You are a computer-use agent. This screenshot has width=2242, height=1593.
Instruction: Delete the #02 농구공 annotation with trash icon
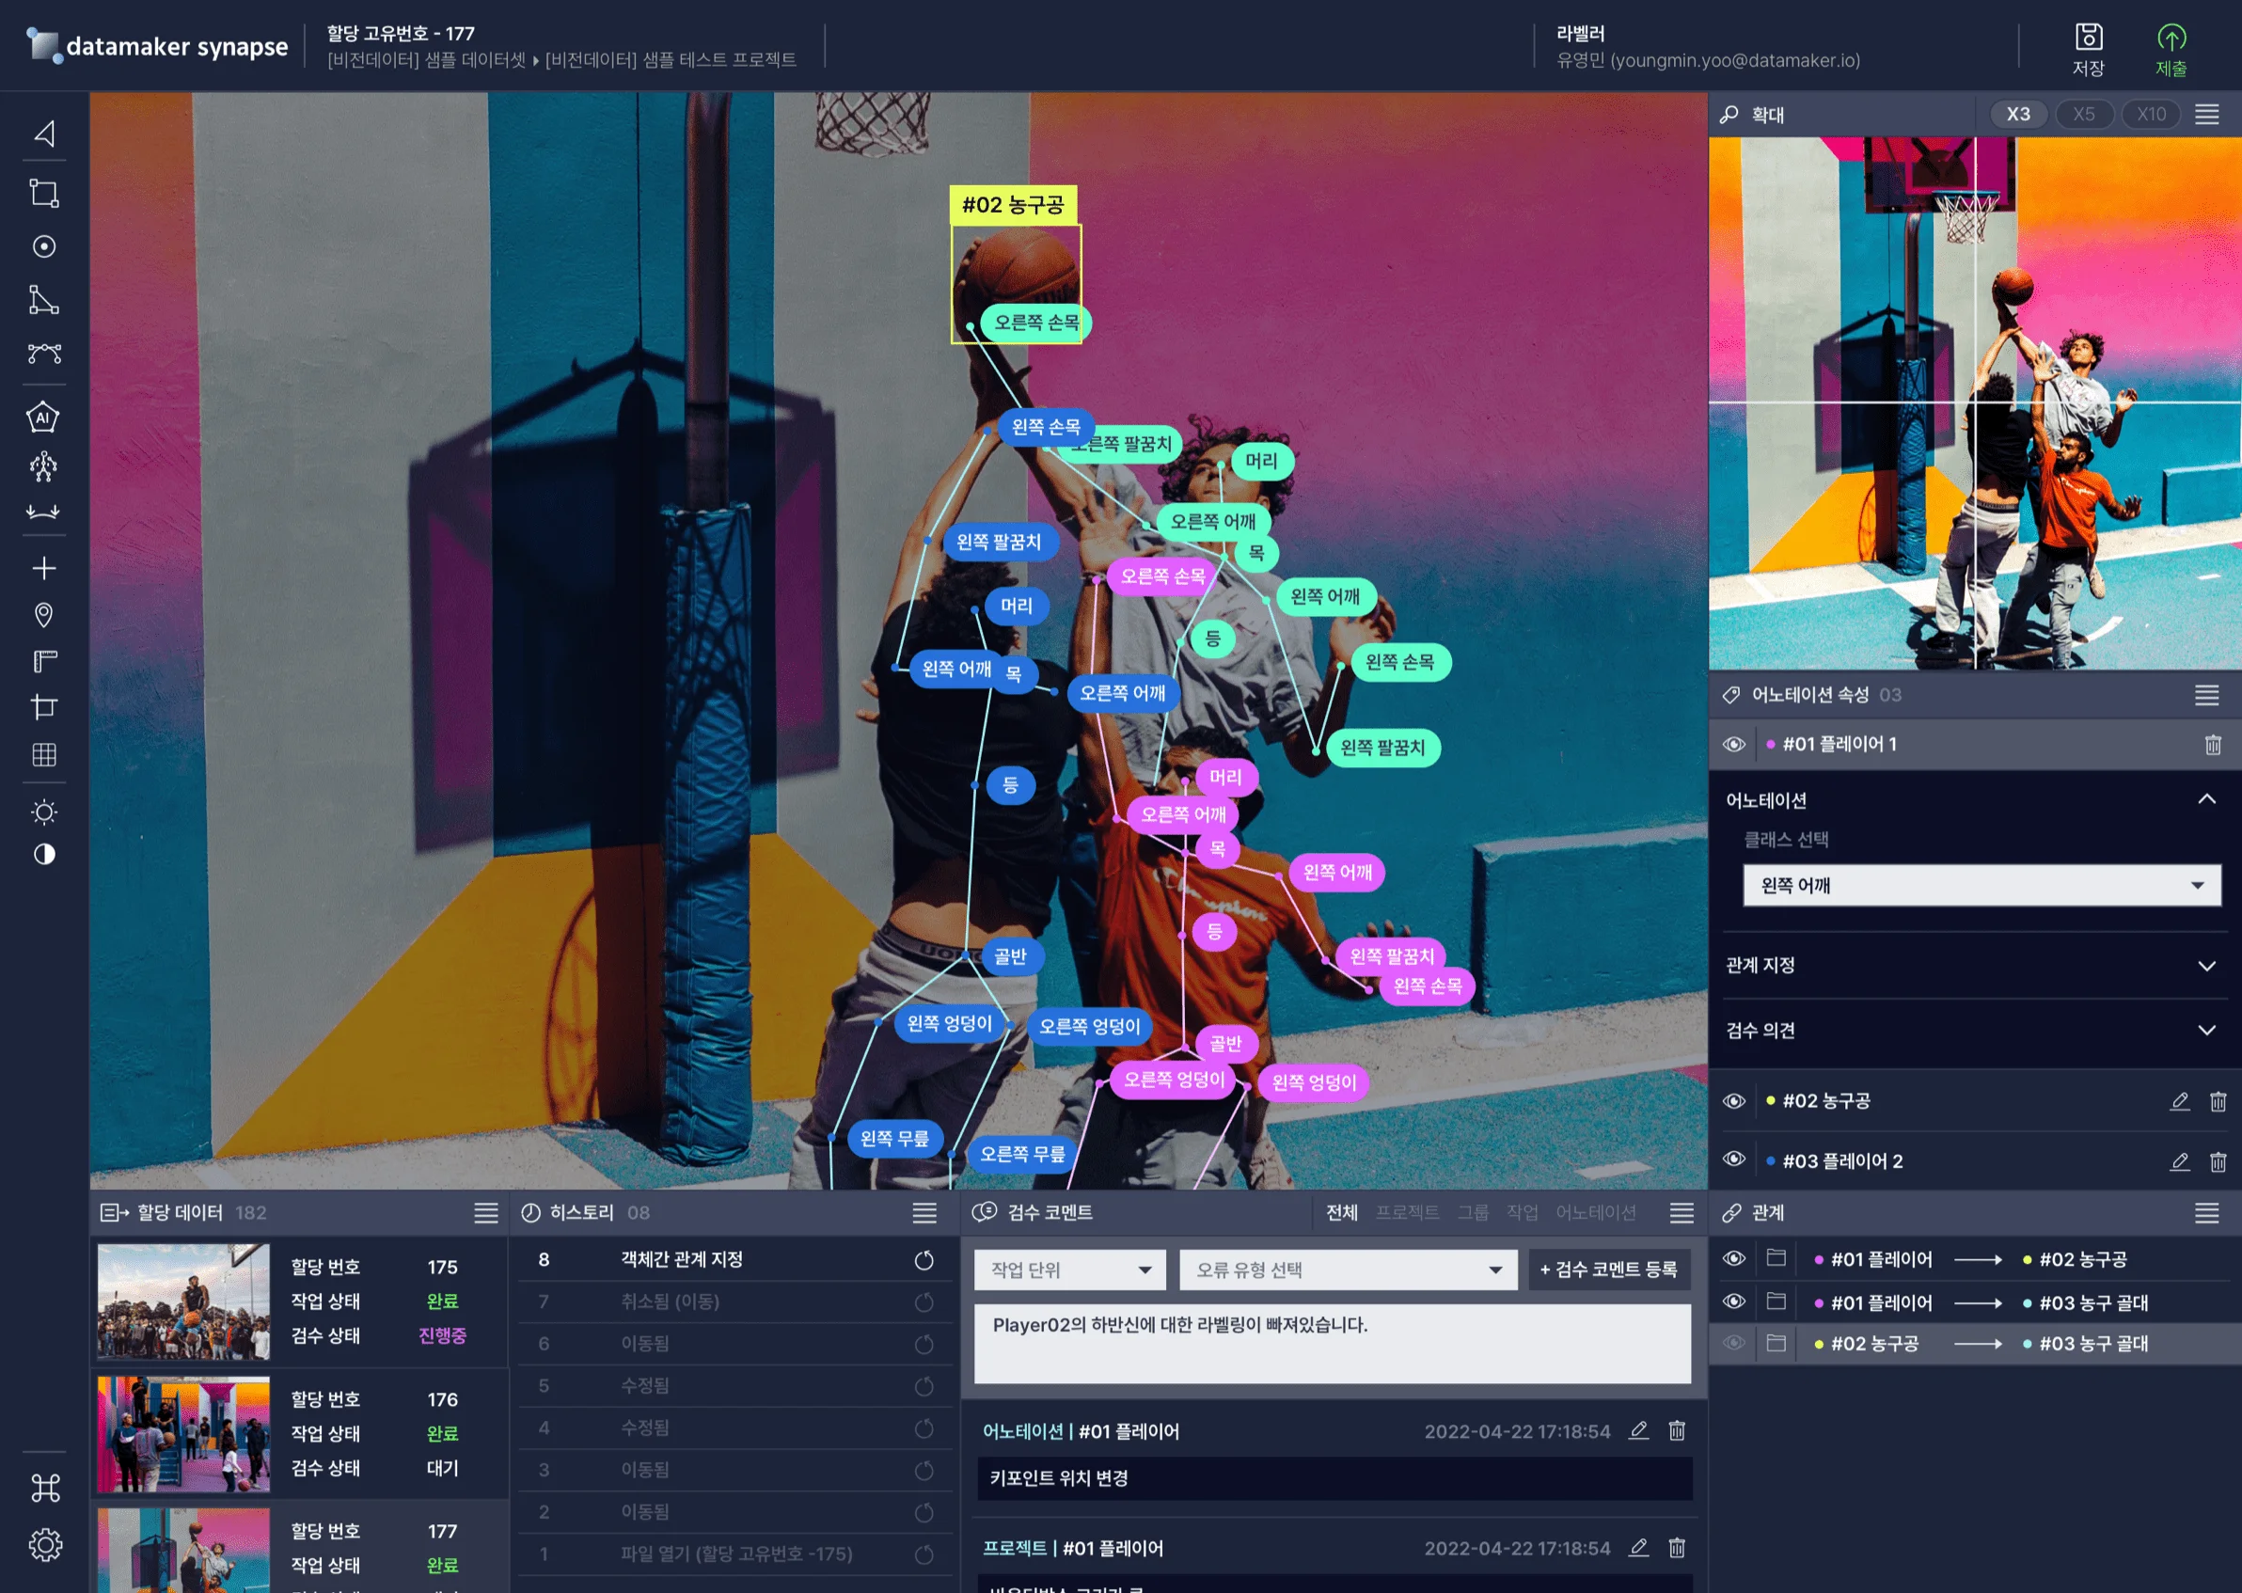point(2218,1101)
